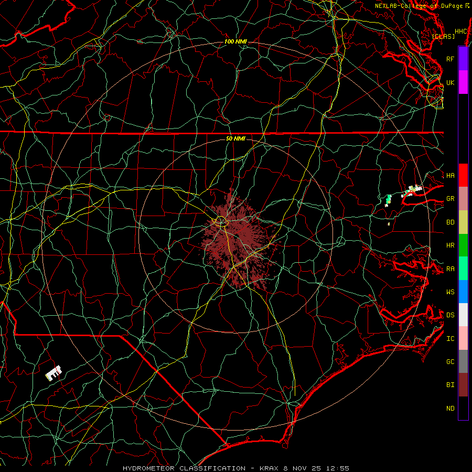
Task: Click the BD legend label
Action: pyautogui.click(x=450, y=222)
